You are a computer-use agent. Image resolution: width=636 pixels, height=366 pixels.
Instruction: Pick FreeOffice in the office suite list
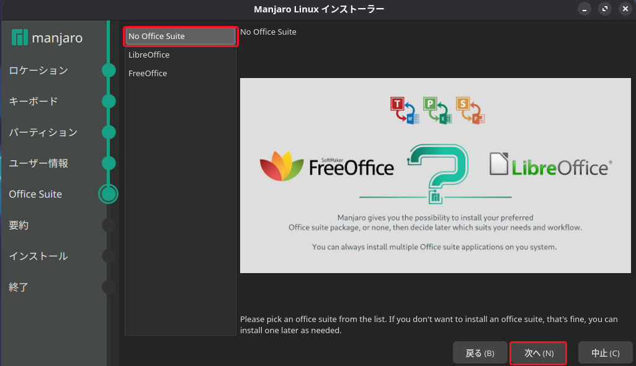pyautogui.click(x=181, y=73)
